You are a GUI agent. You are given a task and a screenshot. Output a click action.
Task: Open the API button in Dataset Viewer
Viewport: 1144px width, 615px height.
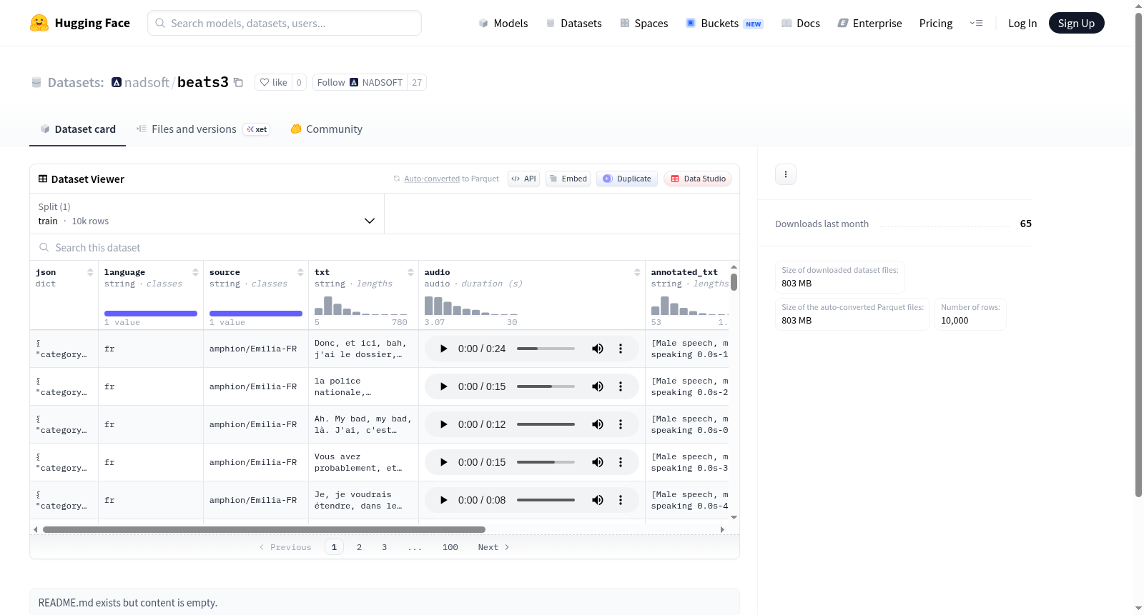click(x=524, y=179)
